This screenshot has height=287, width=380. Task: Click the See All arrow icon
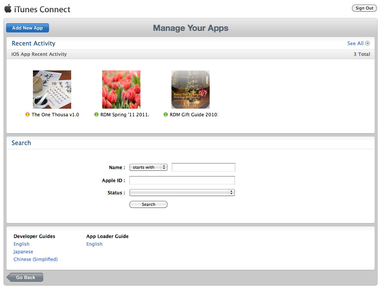(x=367, y=43)
